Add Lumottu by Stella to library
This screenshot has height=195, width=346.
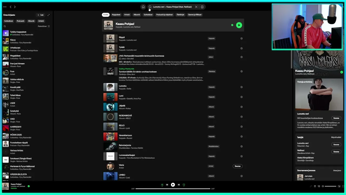[241, 87]
